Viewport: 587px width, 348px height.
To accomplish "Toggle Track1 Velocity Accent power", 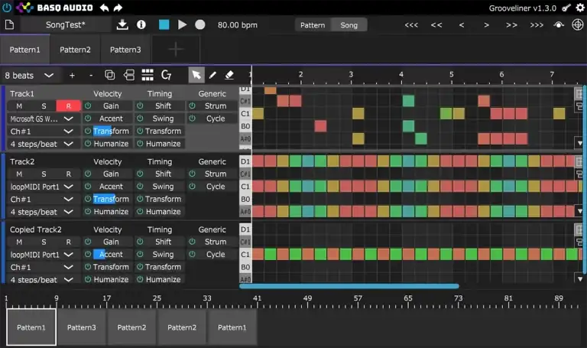I will click(88, 119).
